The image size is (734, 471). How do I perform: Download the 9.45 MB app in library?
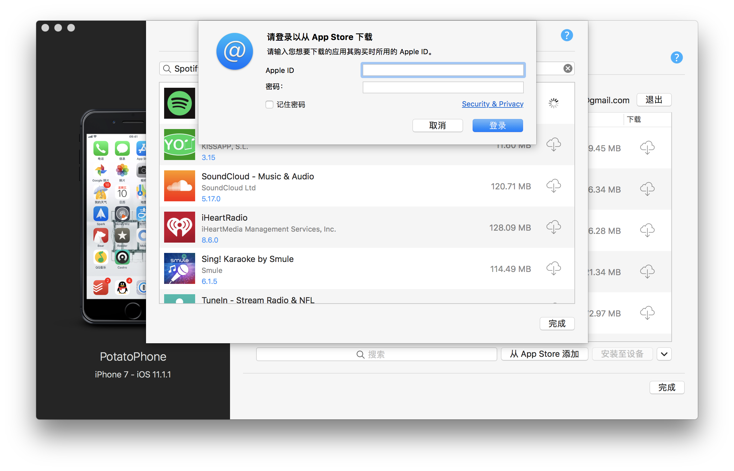pyautogui.click(x=647, y=148)
